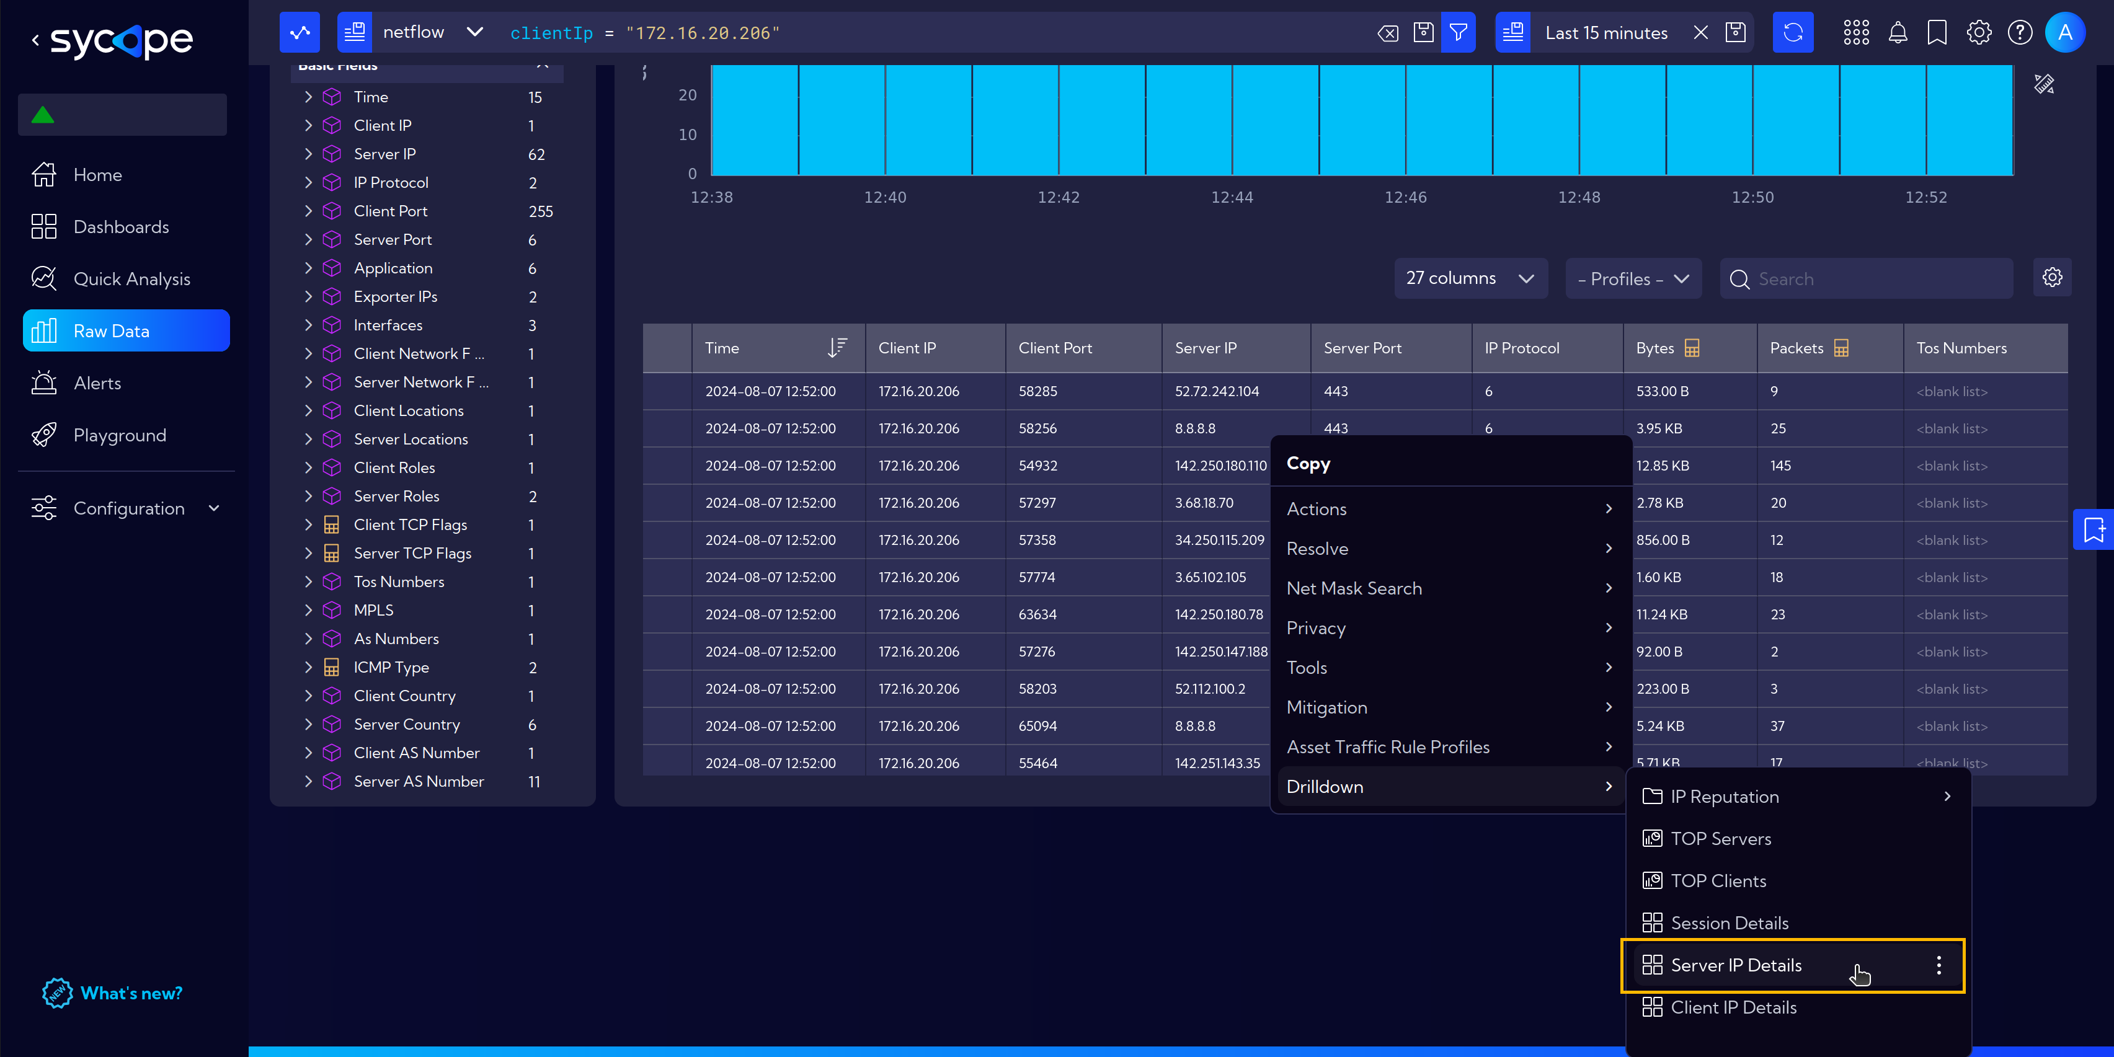Expand the Time field
2114x1057 pixels.
(x=308, y=97)
